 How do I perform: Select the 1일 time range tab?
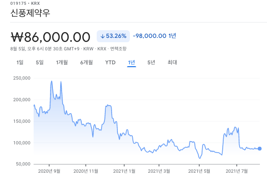tap(20, 62)
